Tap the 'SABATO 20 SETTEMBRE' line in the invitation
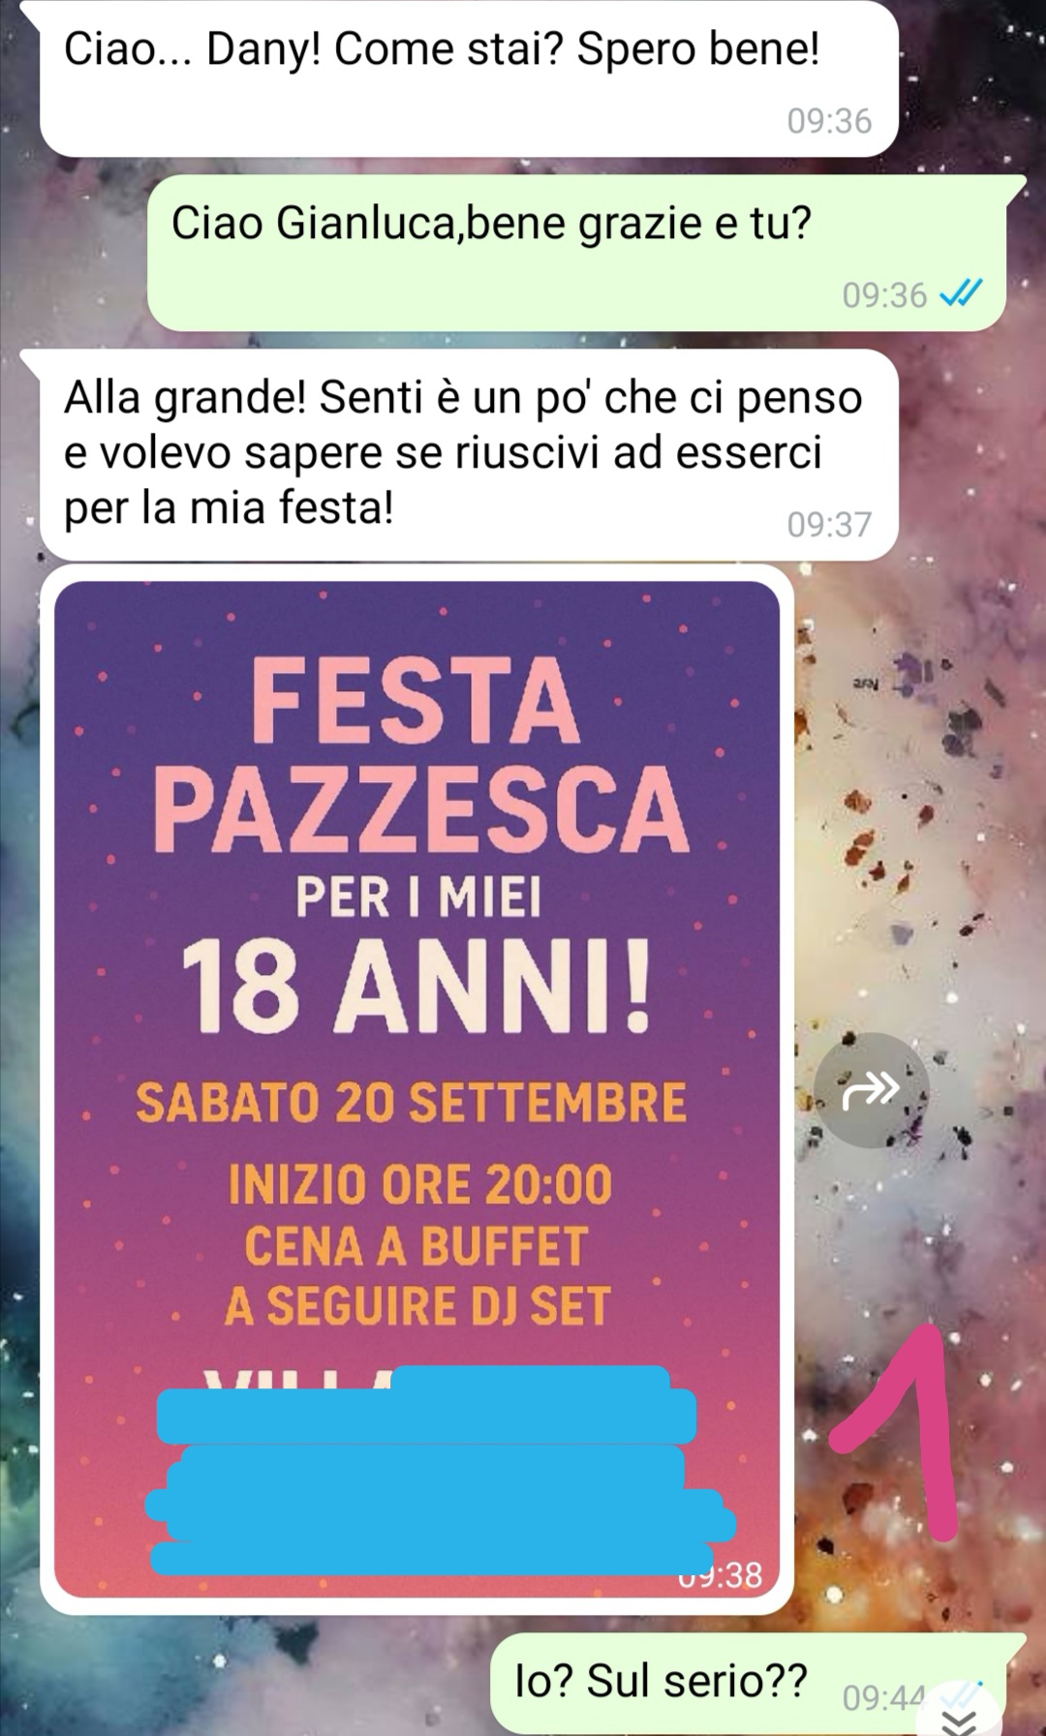 (412, 1103)
